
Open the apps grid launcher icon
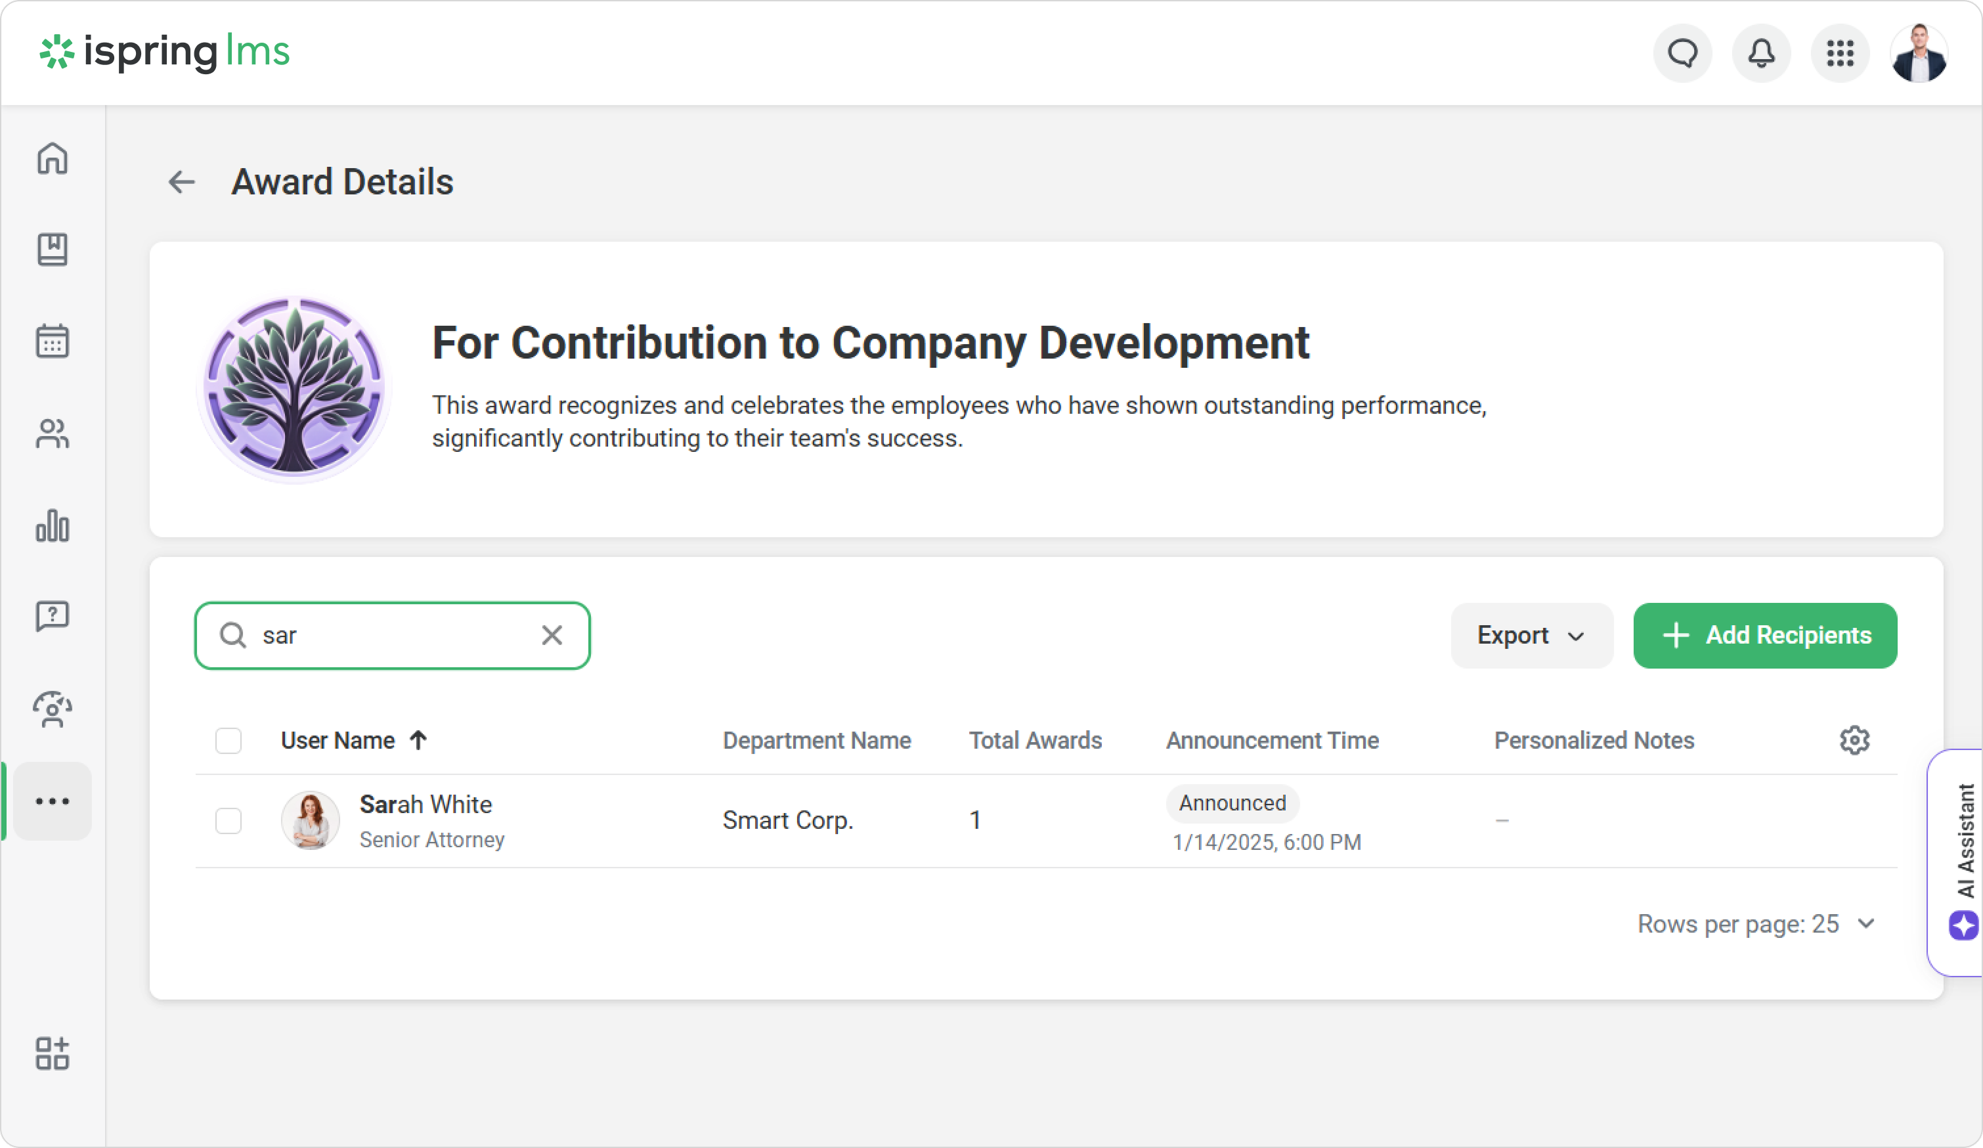[1840, 53]
